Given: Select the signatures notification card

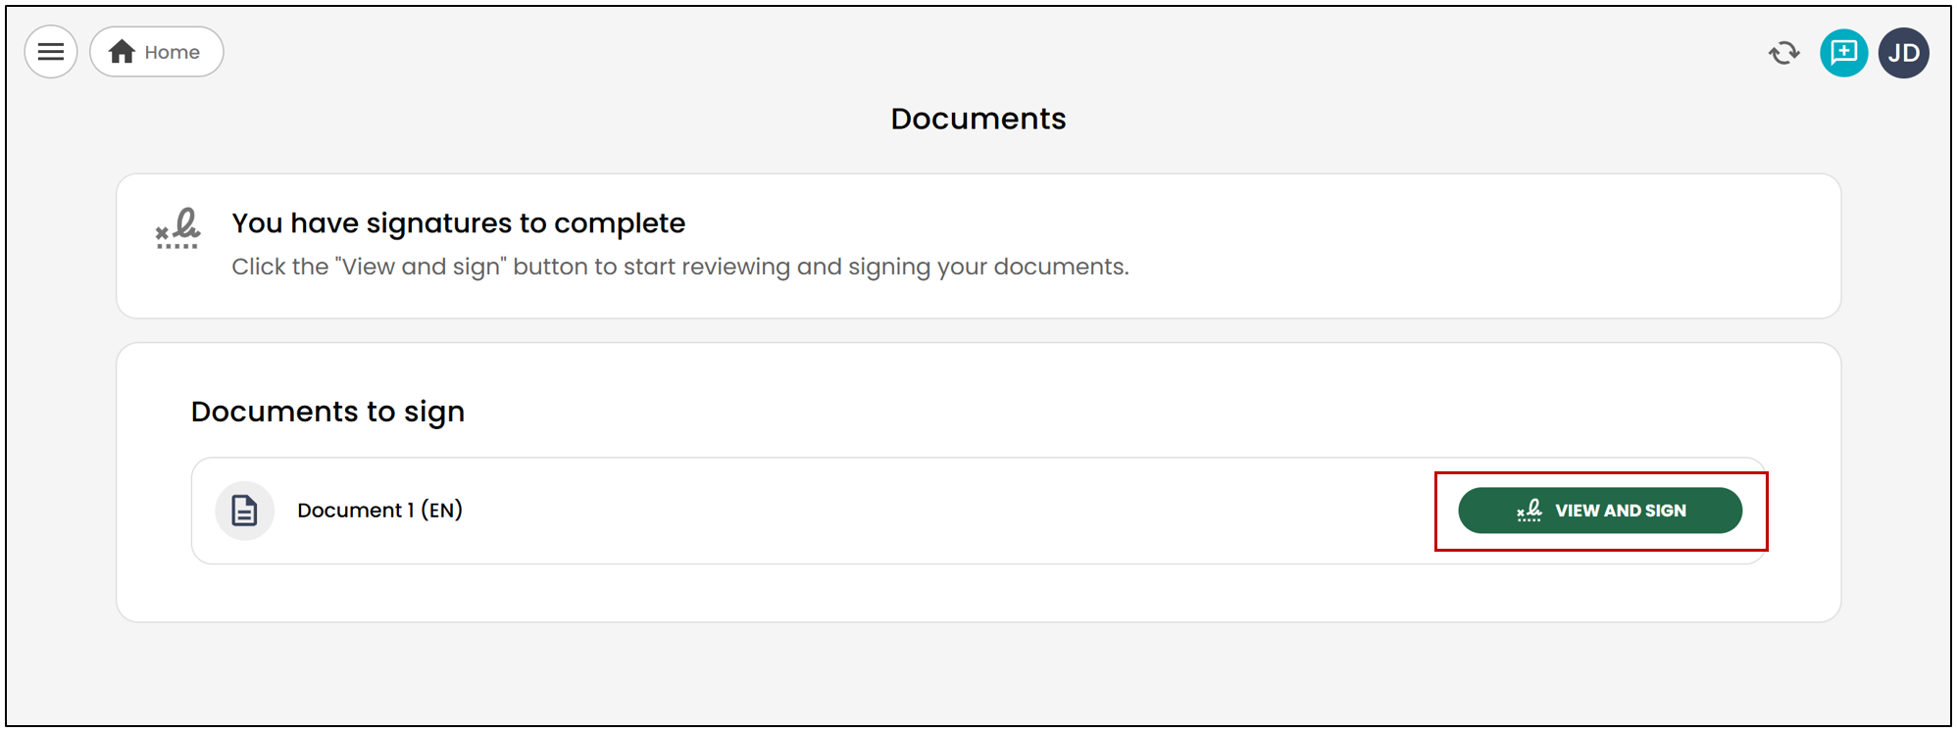Looking at the screenshot, I should pos(978,246).
